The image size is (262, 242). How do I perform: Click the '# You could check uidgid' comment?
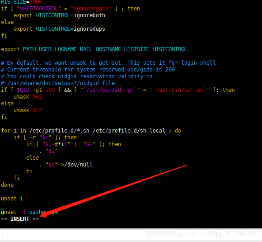[77, 76]
